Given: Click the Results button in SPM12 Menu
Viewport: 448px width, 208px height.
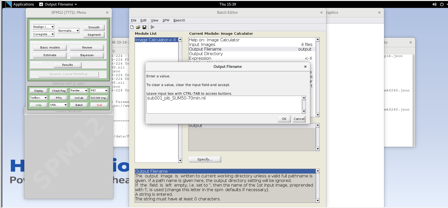Looking at the screenshot, I should pos(68,65).
